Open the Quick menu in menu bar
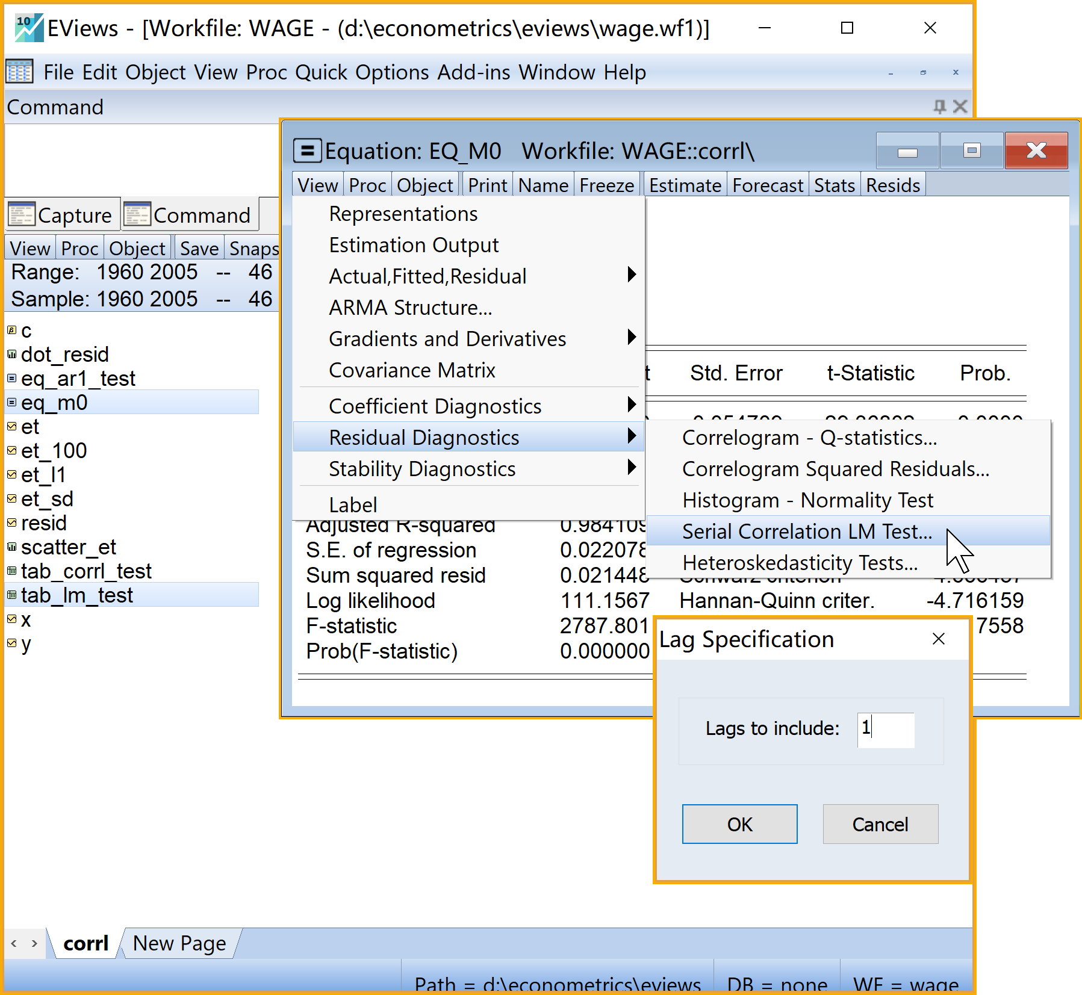The image size is (1082, 995). [321, 72]
